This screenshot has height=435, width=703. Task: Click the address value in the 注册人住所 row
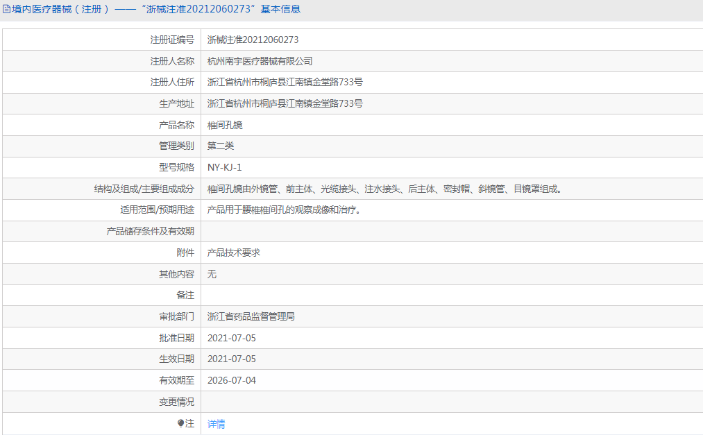(285, 82)
